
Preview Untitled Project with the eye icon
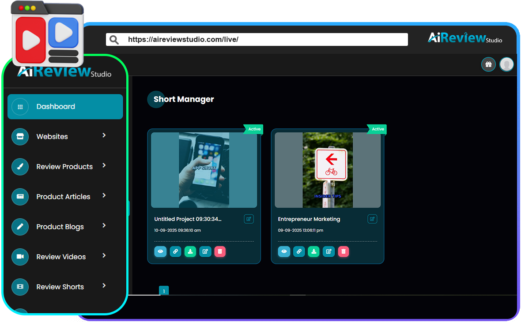[160, 251]
